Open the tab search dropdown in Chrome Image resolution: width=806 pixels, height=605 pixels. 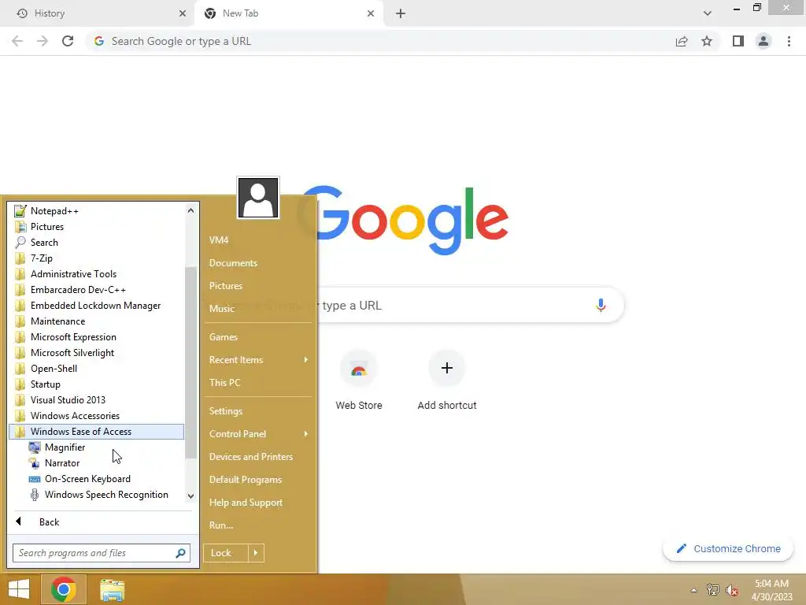708,13
